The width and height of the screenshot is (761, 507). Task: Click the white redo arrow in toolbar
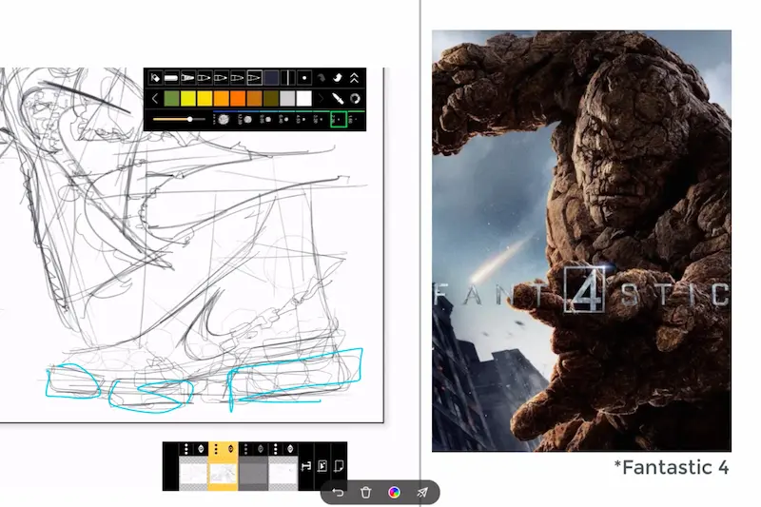click(x=338, y=78)
